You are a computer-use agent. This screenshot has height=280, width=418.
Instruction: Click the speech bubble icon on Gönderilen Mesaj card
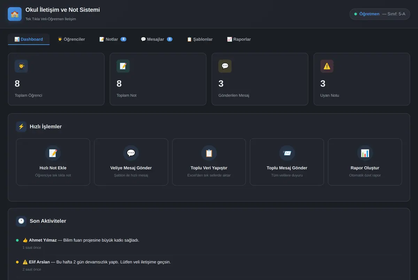click(225, 66)
